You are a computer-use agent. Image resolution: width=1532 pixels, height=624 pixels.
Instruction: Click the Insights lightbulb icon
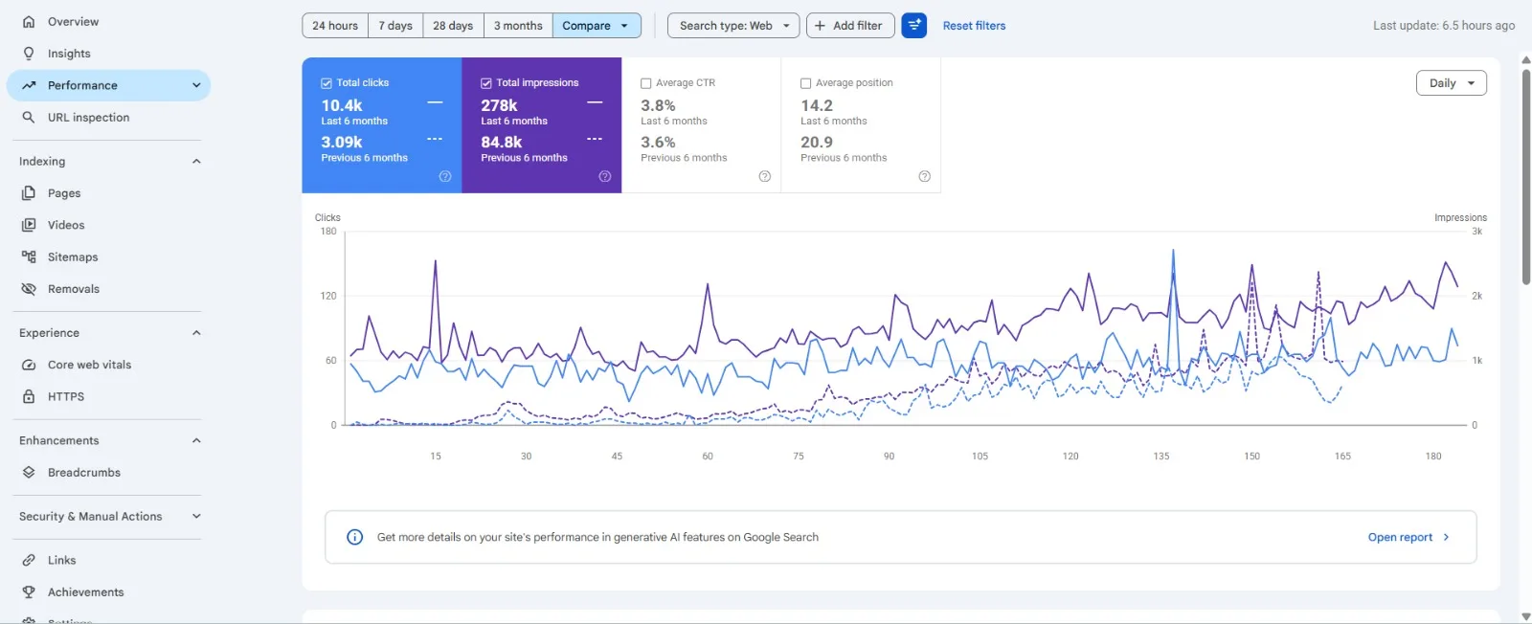29,54
